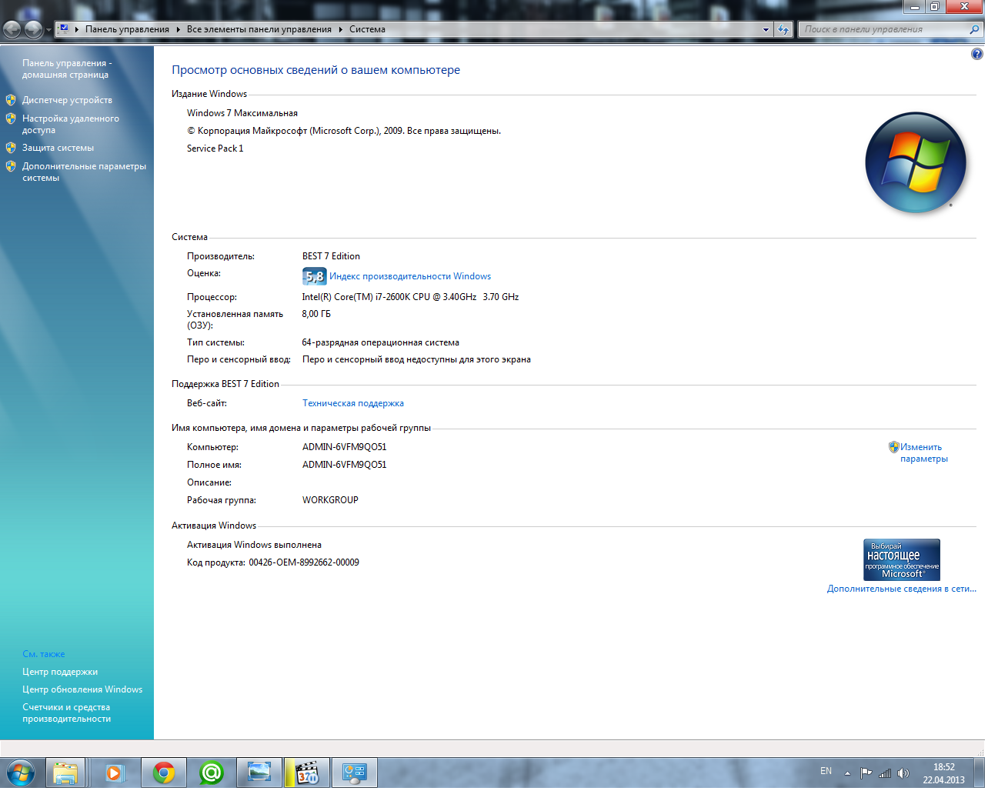Click the search magnifier icon
The width and height of the screenshot is (988, 791).
(975, 30)
